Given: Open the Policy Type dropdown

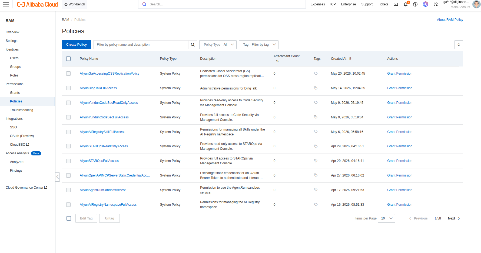Looking at the screenshot, I should point(218,45).
